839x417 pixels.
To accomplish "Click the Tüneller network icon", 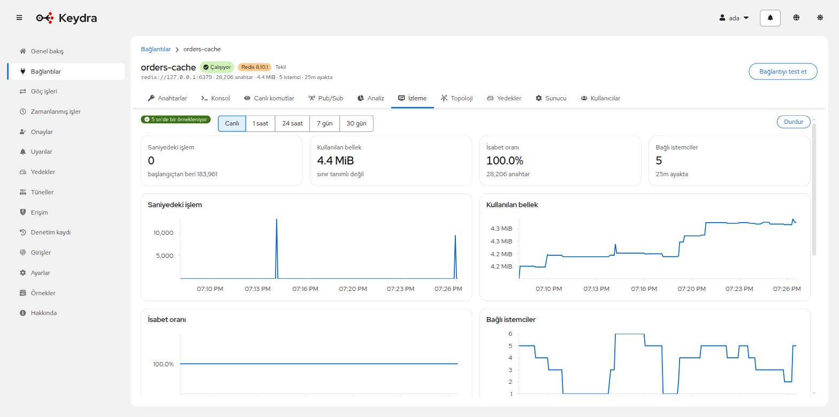I will click(22, 192).
